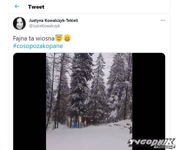Click the Tweet header title

pyautogui.click(x=36, y=7)
